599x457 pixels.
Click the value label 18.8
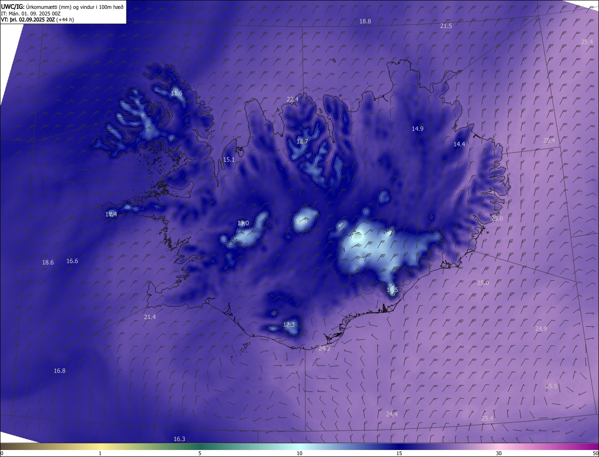365,21
